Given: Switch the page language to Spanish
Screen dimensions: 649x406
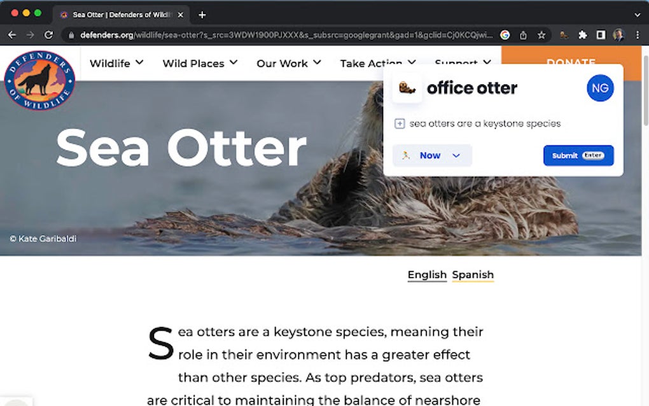Looking at the screenshot, I should point(473,275).
